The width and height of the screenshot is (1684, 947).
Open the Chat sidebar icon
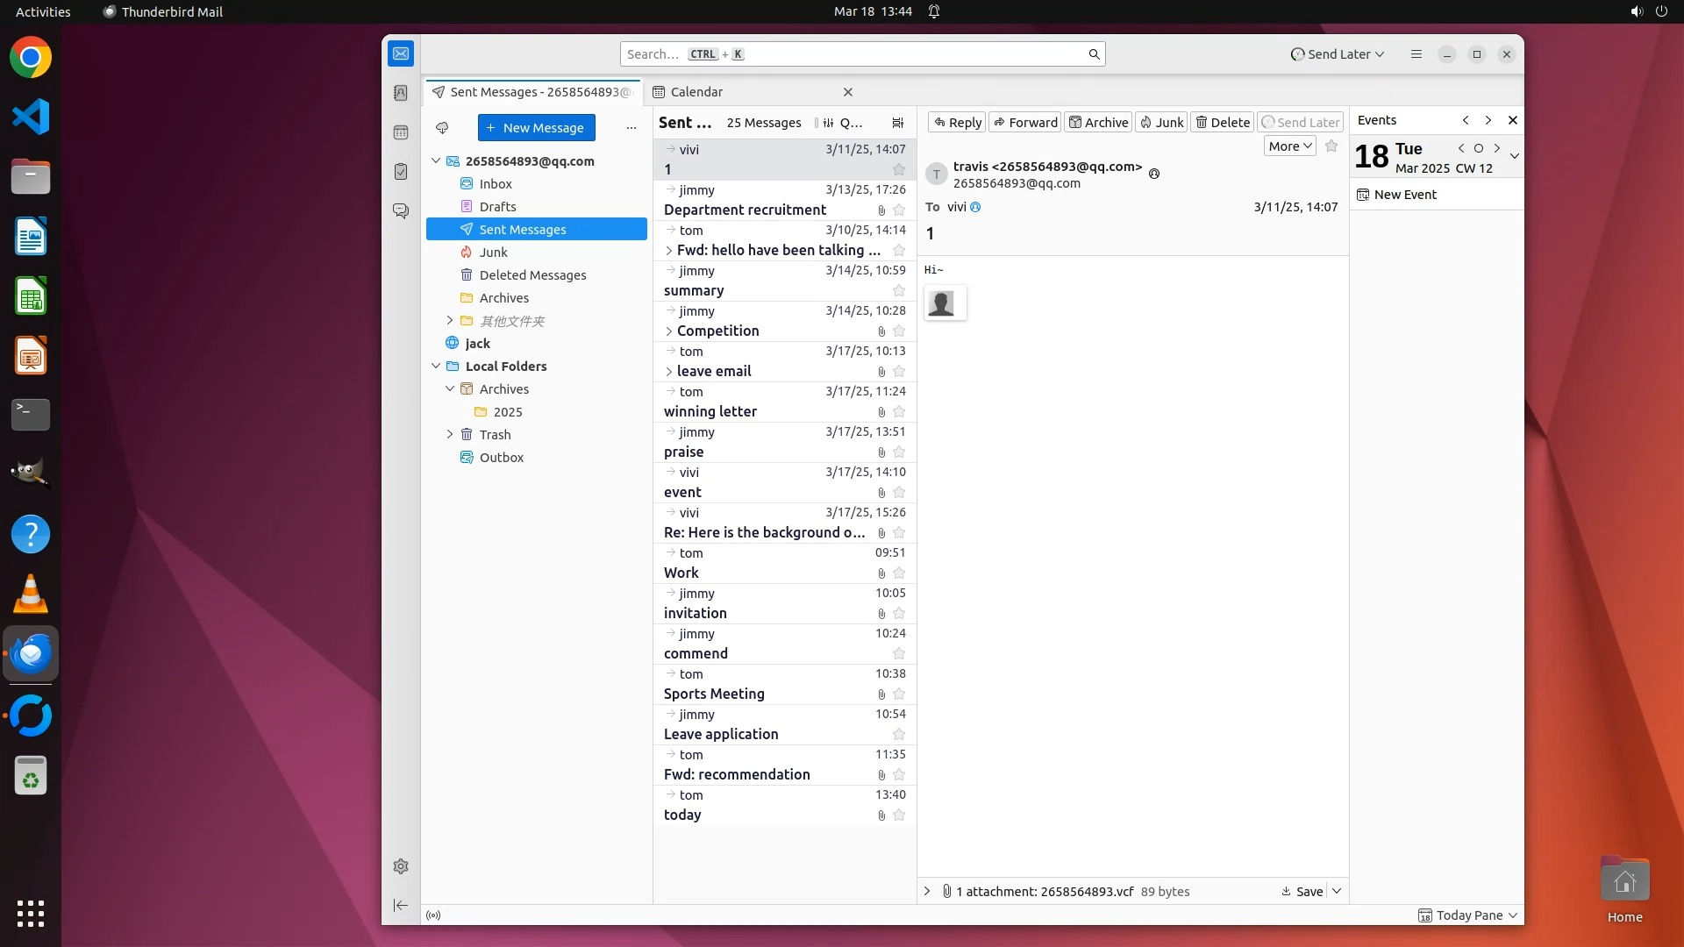tap(401, 211)
